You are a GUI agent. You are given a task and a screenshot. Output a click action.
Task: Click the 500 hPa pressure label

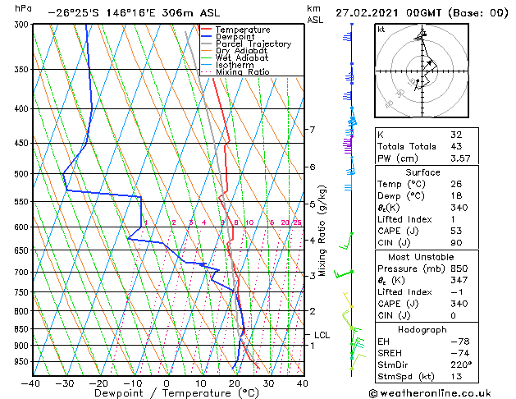pos(23,174)
